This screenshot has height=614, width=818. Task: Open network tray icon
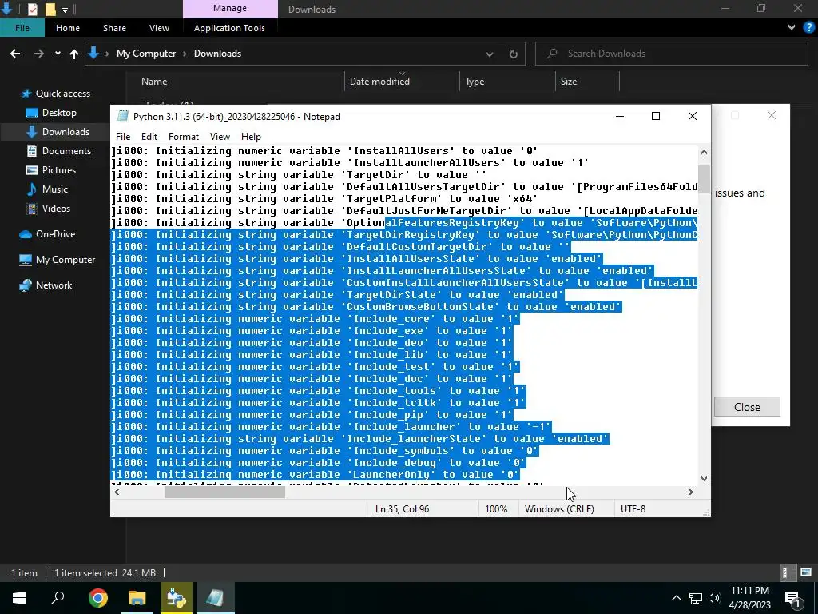pyautogui.click(x=695, y=598)
